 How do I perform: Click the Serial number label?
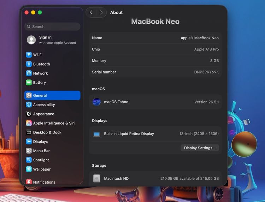click(x=104, y=72)
